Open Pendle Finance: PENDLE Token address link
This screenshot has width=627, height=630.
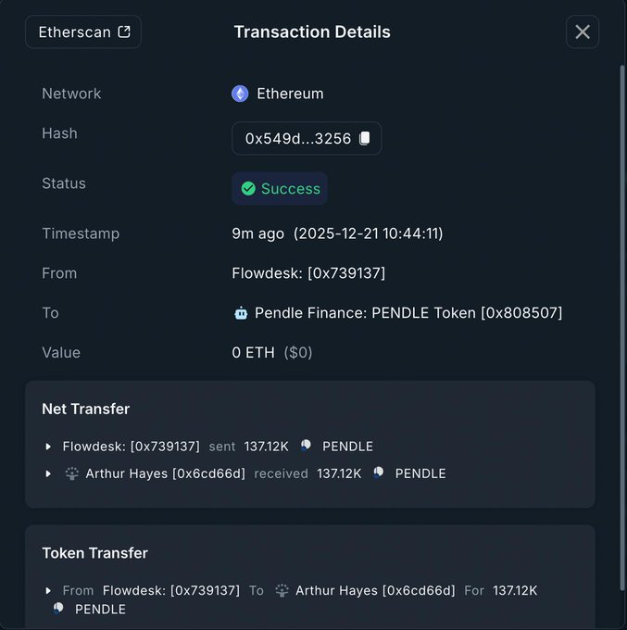[408, 313]
